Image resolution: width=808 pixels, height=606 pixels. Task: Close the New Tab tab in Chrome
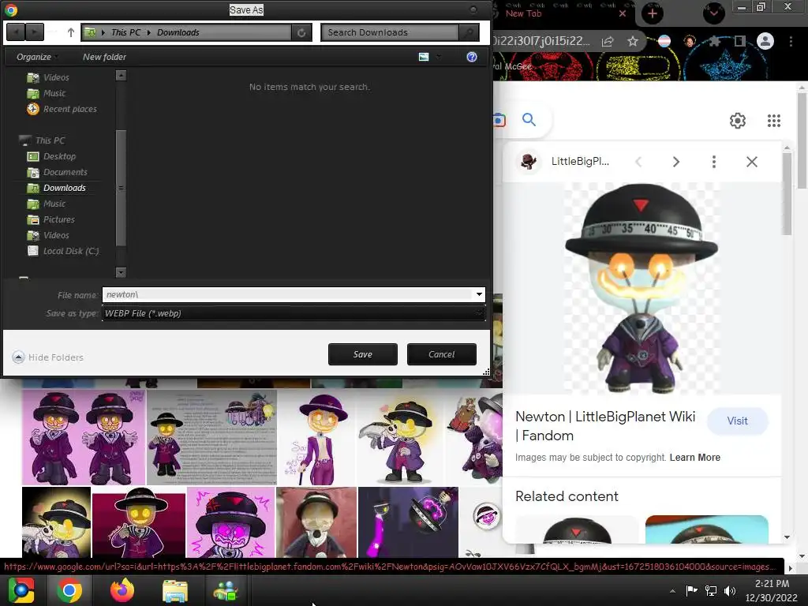coord(623,13)
